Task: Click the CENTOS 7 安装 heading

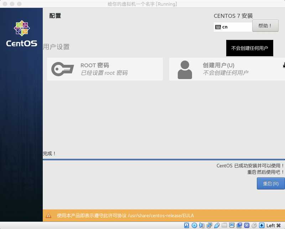Action: click(233, 16)
